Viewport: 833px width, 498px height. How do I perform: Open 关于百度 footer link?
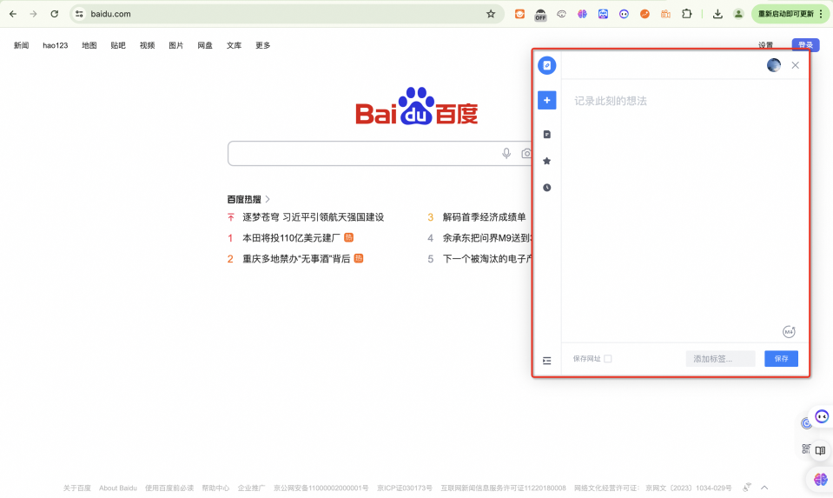77,488
